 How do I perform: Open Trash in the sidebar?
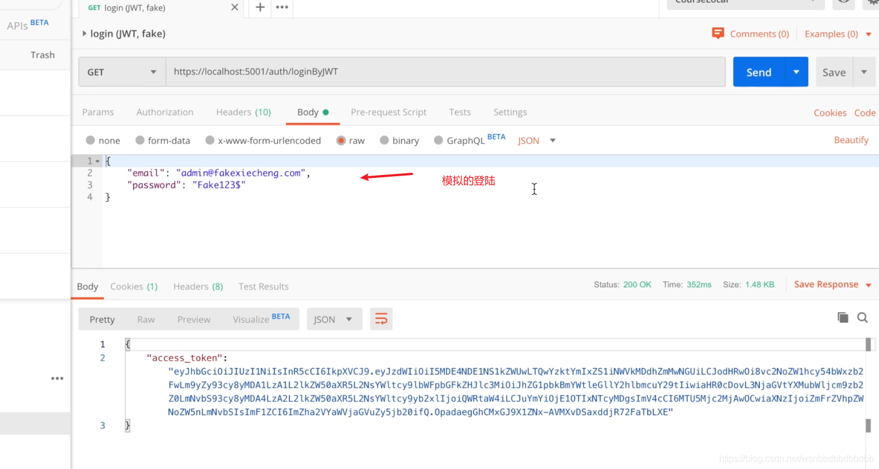coord(43,55)
